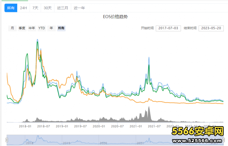
Task: Edit the end date field 2023-05-20
Action: (x=211, y=28)
